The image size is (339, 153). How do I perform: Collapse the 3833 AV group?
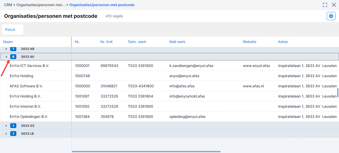coord(6,57)
